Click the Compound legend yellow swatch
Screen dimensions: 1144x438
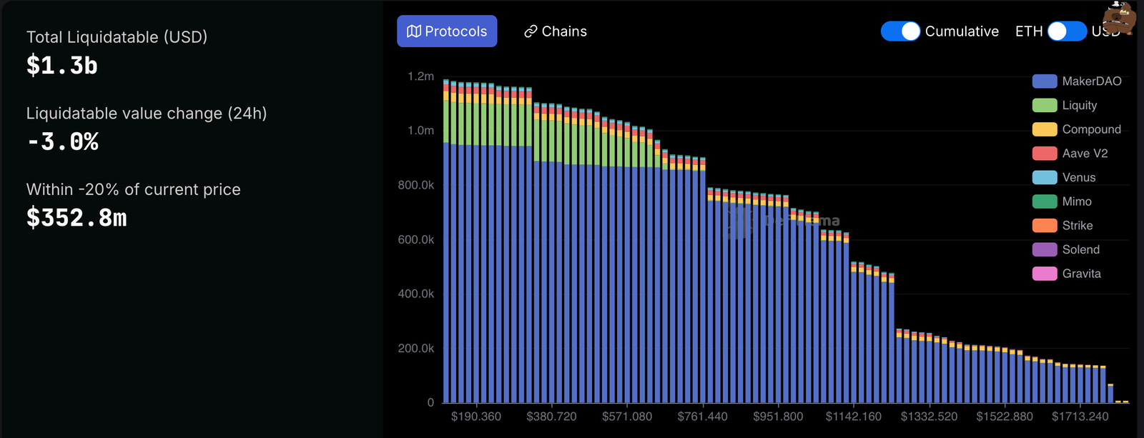pos(1045,129)
